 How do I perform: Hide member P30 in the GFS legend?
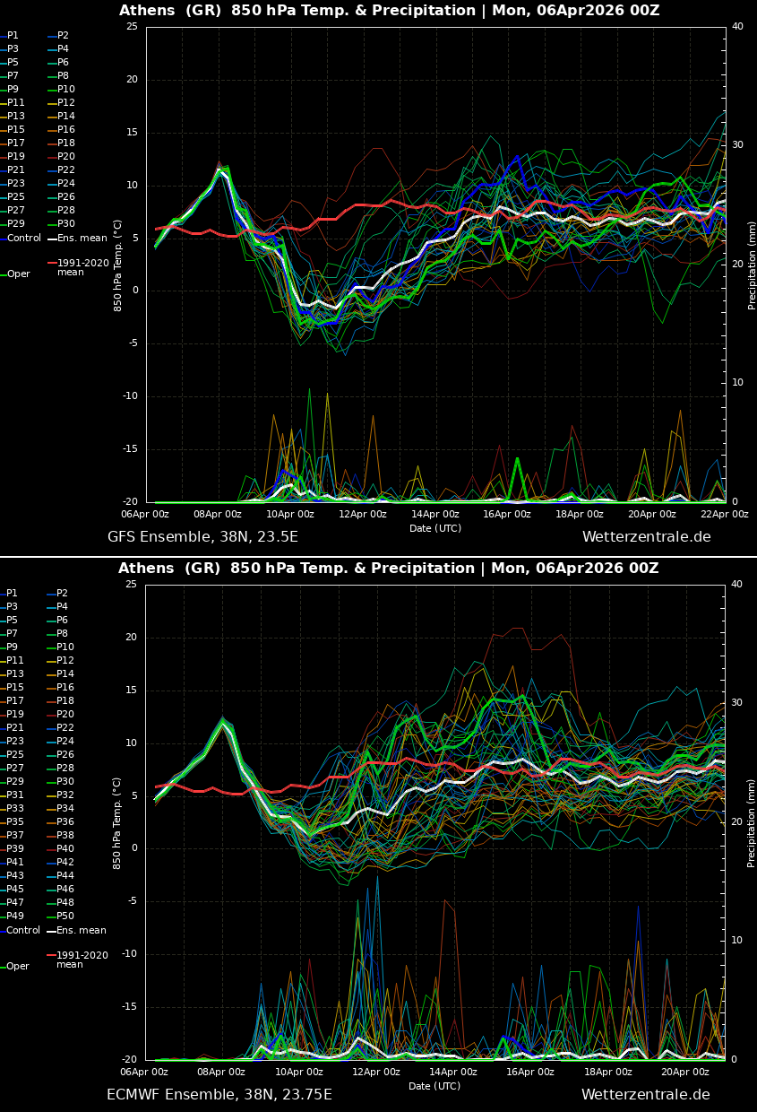[x=66, y=224]
